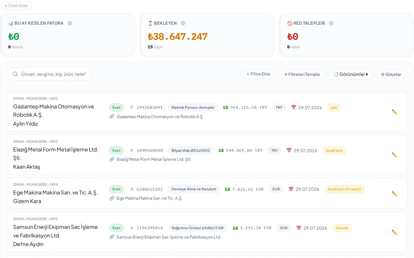Click contact name Defne Aydın
This screenshot has height=258, width=414.
28,244
